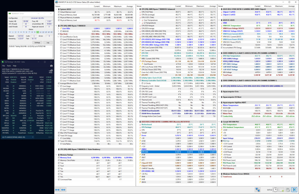Click the PSU Fan sensor fan icon
The image size is (299, 194).
point(222,141)
